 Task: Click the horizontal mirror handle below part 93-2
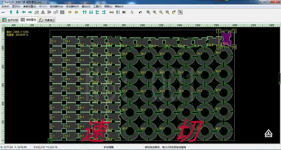tap(234, 47)
